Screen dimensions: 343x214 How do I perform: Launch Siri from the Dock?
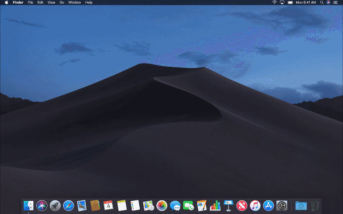click(42, 206)
